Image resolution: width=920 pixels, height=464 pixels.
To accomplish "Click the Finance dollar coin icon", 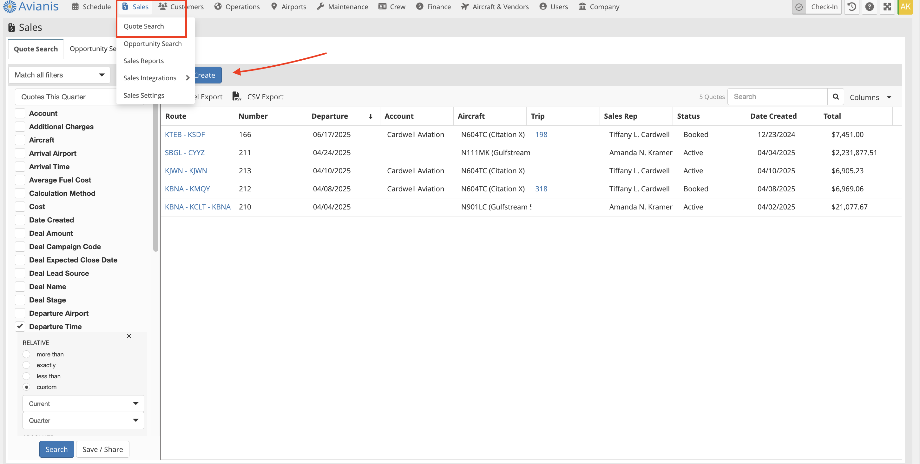I will pos(420,6).
